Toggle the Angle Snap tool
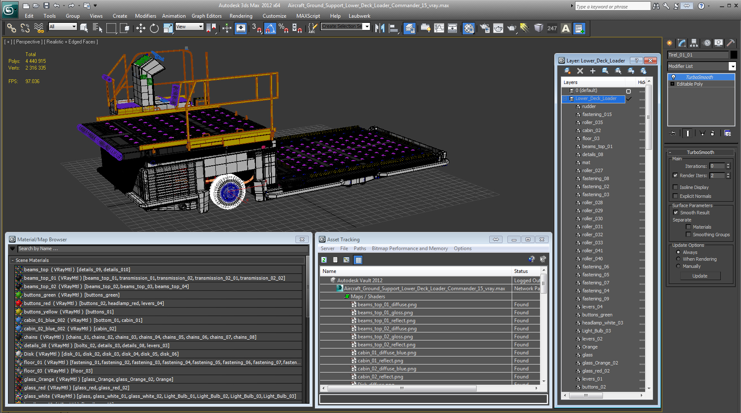The height and width of the screenshot is (413, 741). 270,28
